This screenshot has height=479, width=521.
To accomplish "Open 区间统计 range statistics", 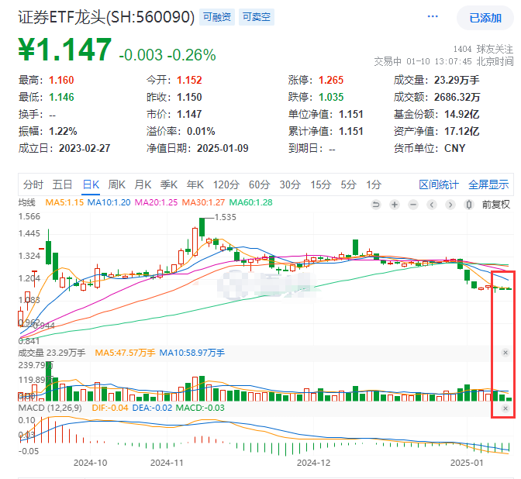I will [439, 184].
